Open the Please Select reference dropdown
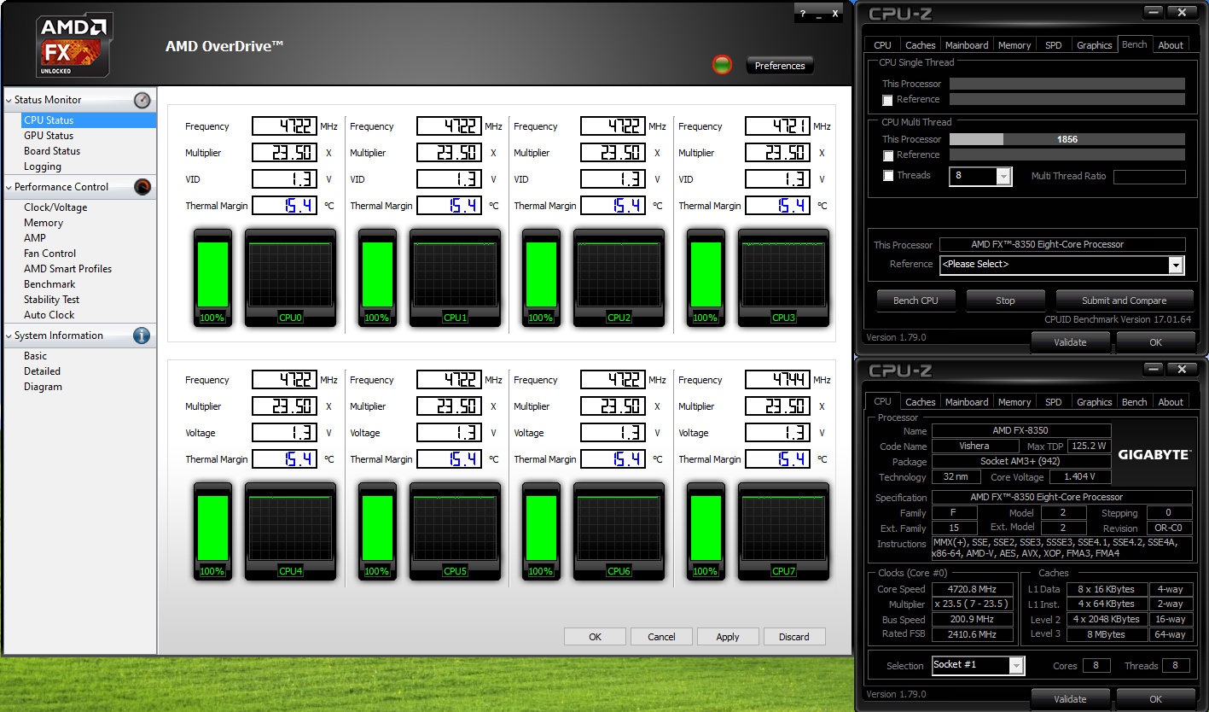Viewport: 1209px width, 712px height. click(x=1176, y=265)
